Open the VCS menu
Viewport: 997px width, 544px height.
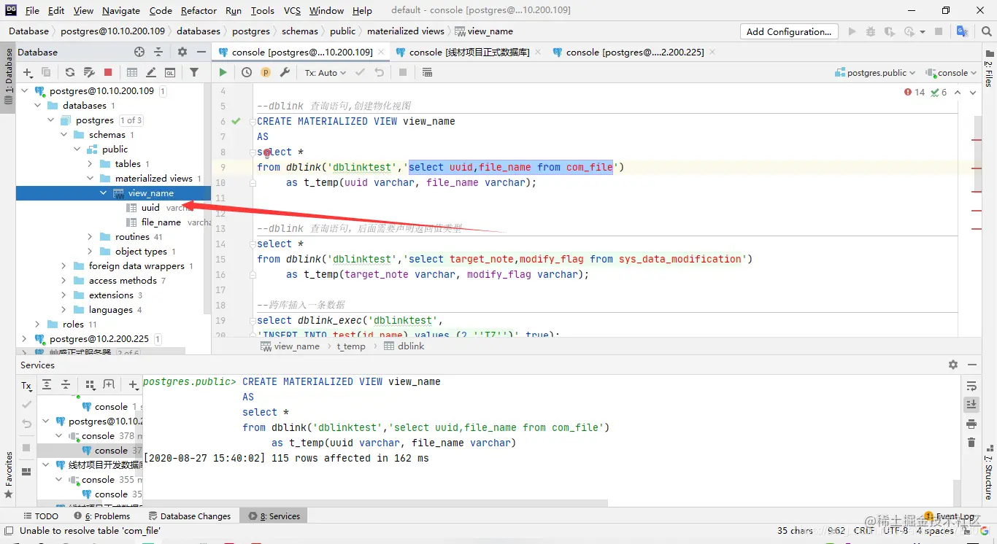pos(292,10)
